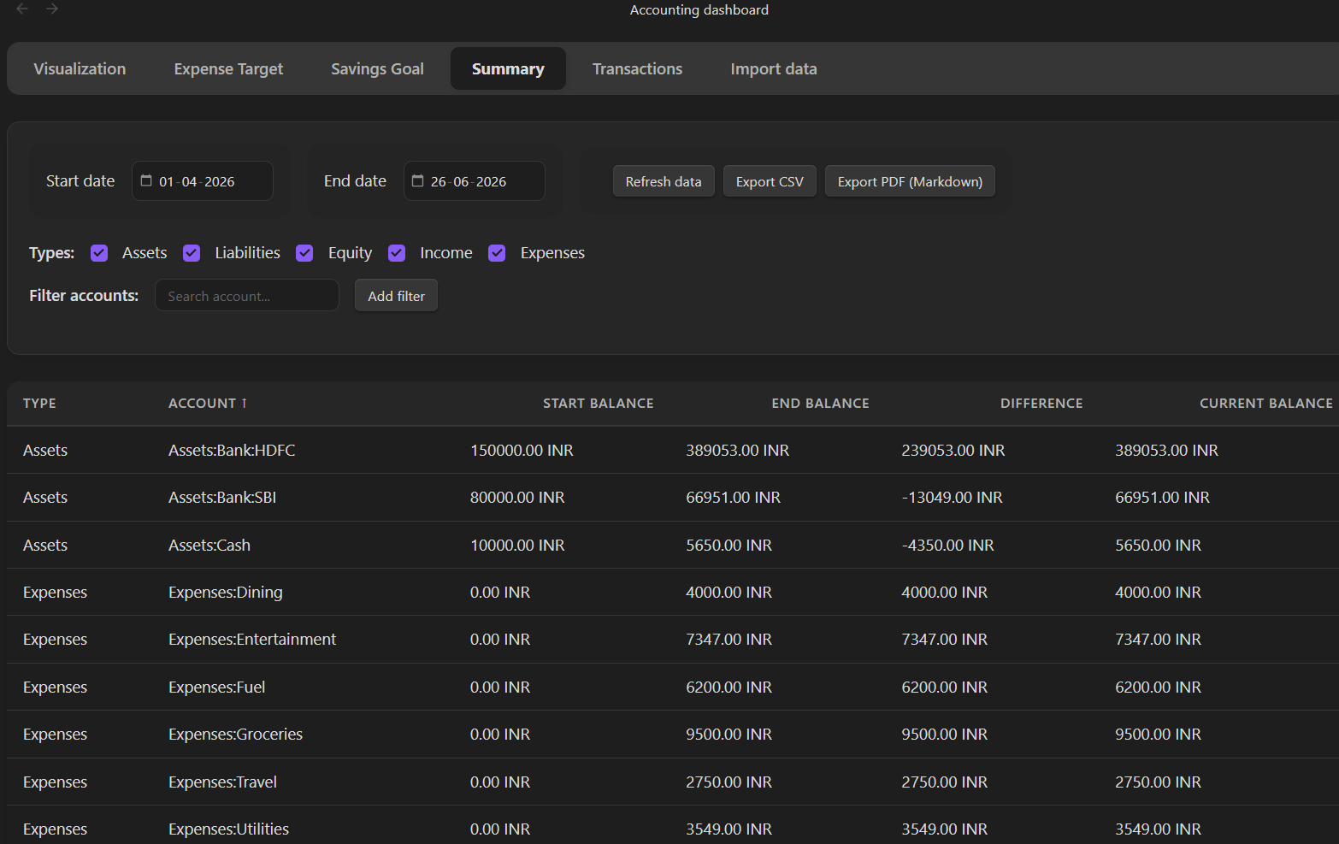The width and height of the screenshot is (1339, 844).
Task: Select the Expenses:Entertainment account cell
Action: (x=252, y=640)
